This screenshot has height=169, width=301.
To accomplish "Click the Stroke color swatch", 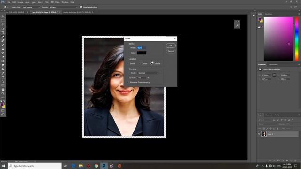I will pyautogui.click(x=142, y=53).
